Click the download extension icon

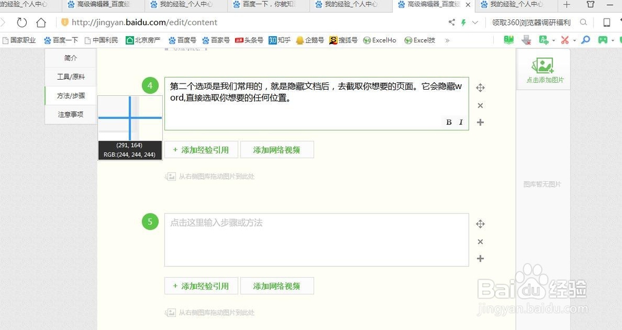coord(526,40)
